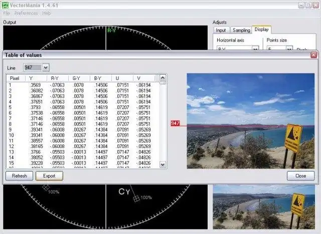Click the U column header

122,78
